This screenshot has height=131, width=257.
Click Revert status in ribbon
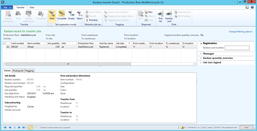93,12
